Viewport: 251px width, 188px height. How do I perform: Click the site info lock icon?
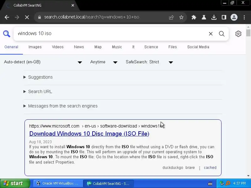(x=40, y=17)
